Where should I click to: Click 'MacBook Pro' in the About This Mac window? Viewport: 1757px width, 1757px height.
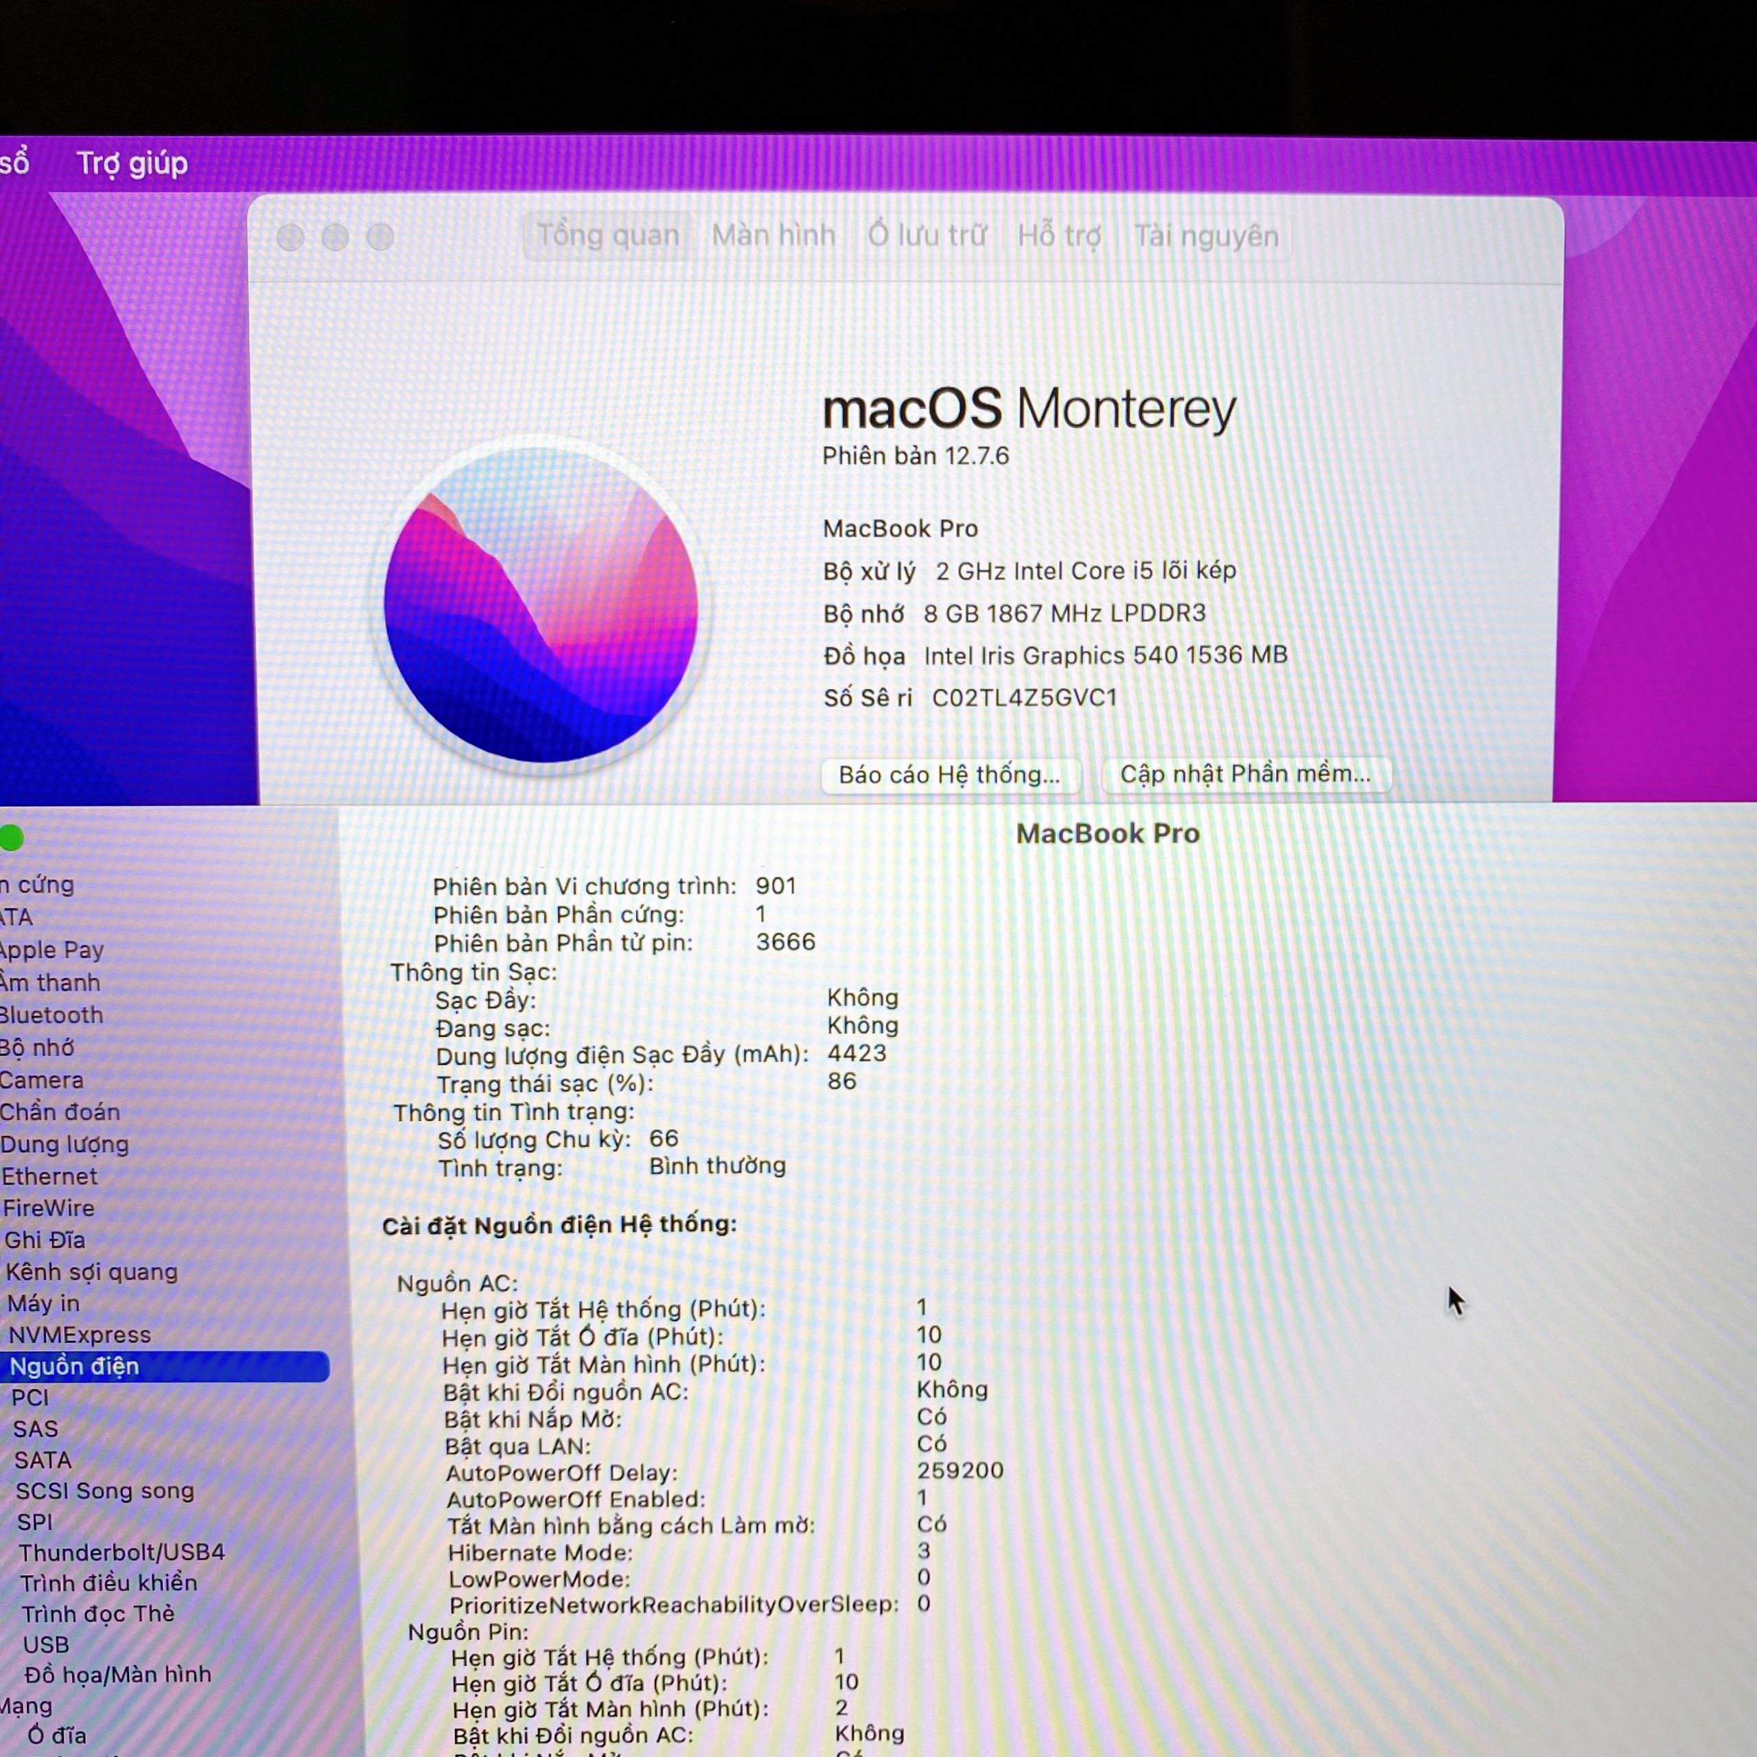click(x=900, y=528)
